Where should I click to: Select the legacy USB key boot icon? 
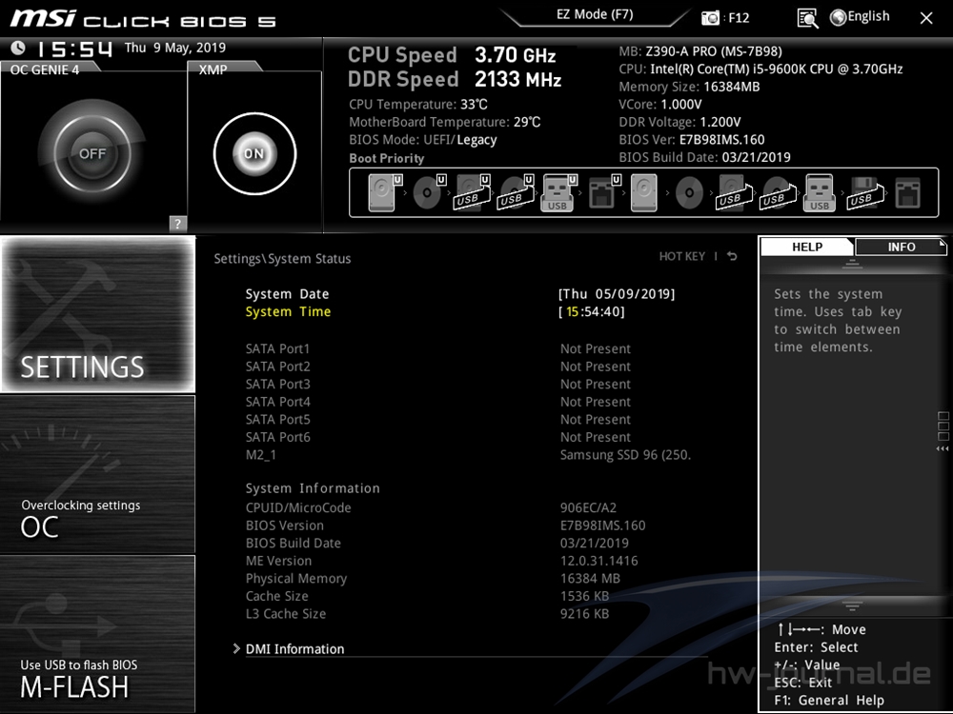pyautogui.click(x=820, y=192)
